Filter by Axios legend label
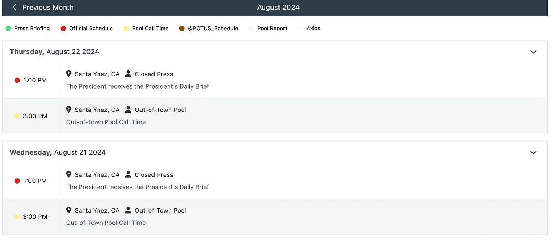Viewport: 557px width, 242px height. pos(313,28)
